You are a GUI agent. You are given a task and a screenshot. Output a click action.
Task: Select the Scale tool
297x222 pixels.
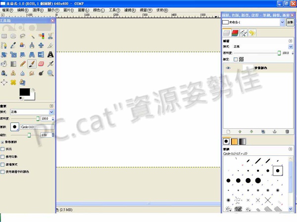point(13,55)
